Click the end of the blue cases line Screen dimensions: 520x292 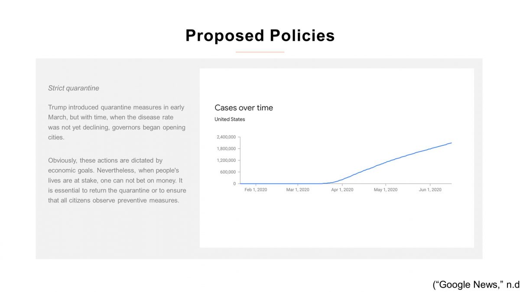point(451,143)
